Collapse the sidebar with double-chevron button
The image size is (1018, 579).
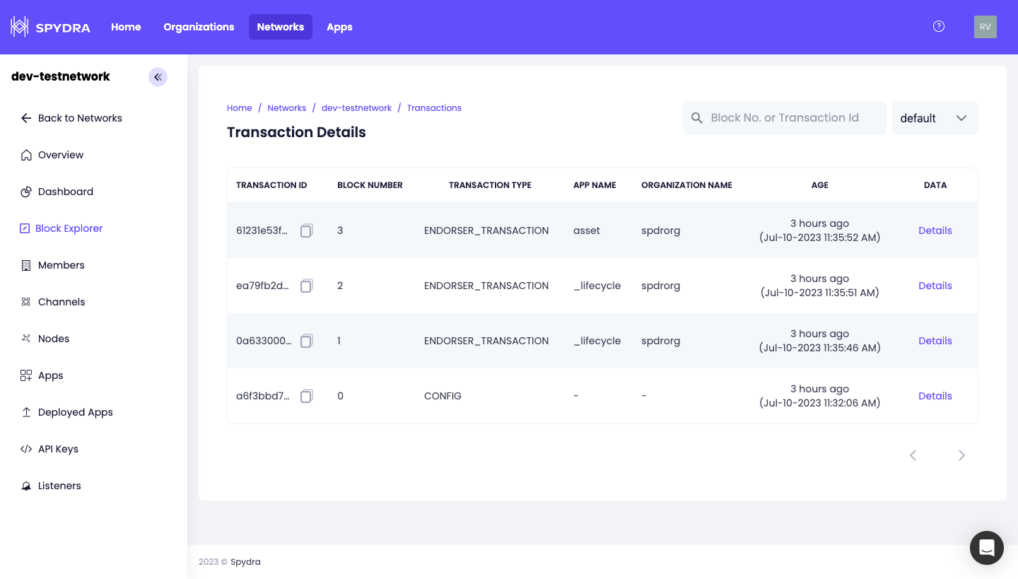(x=158, y=77)
